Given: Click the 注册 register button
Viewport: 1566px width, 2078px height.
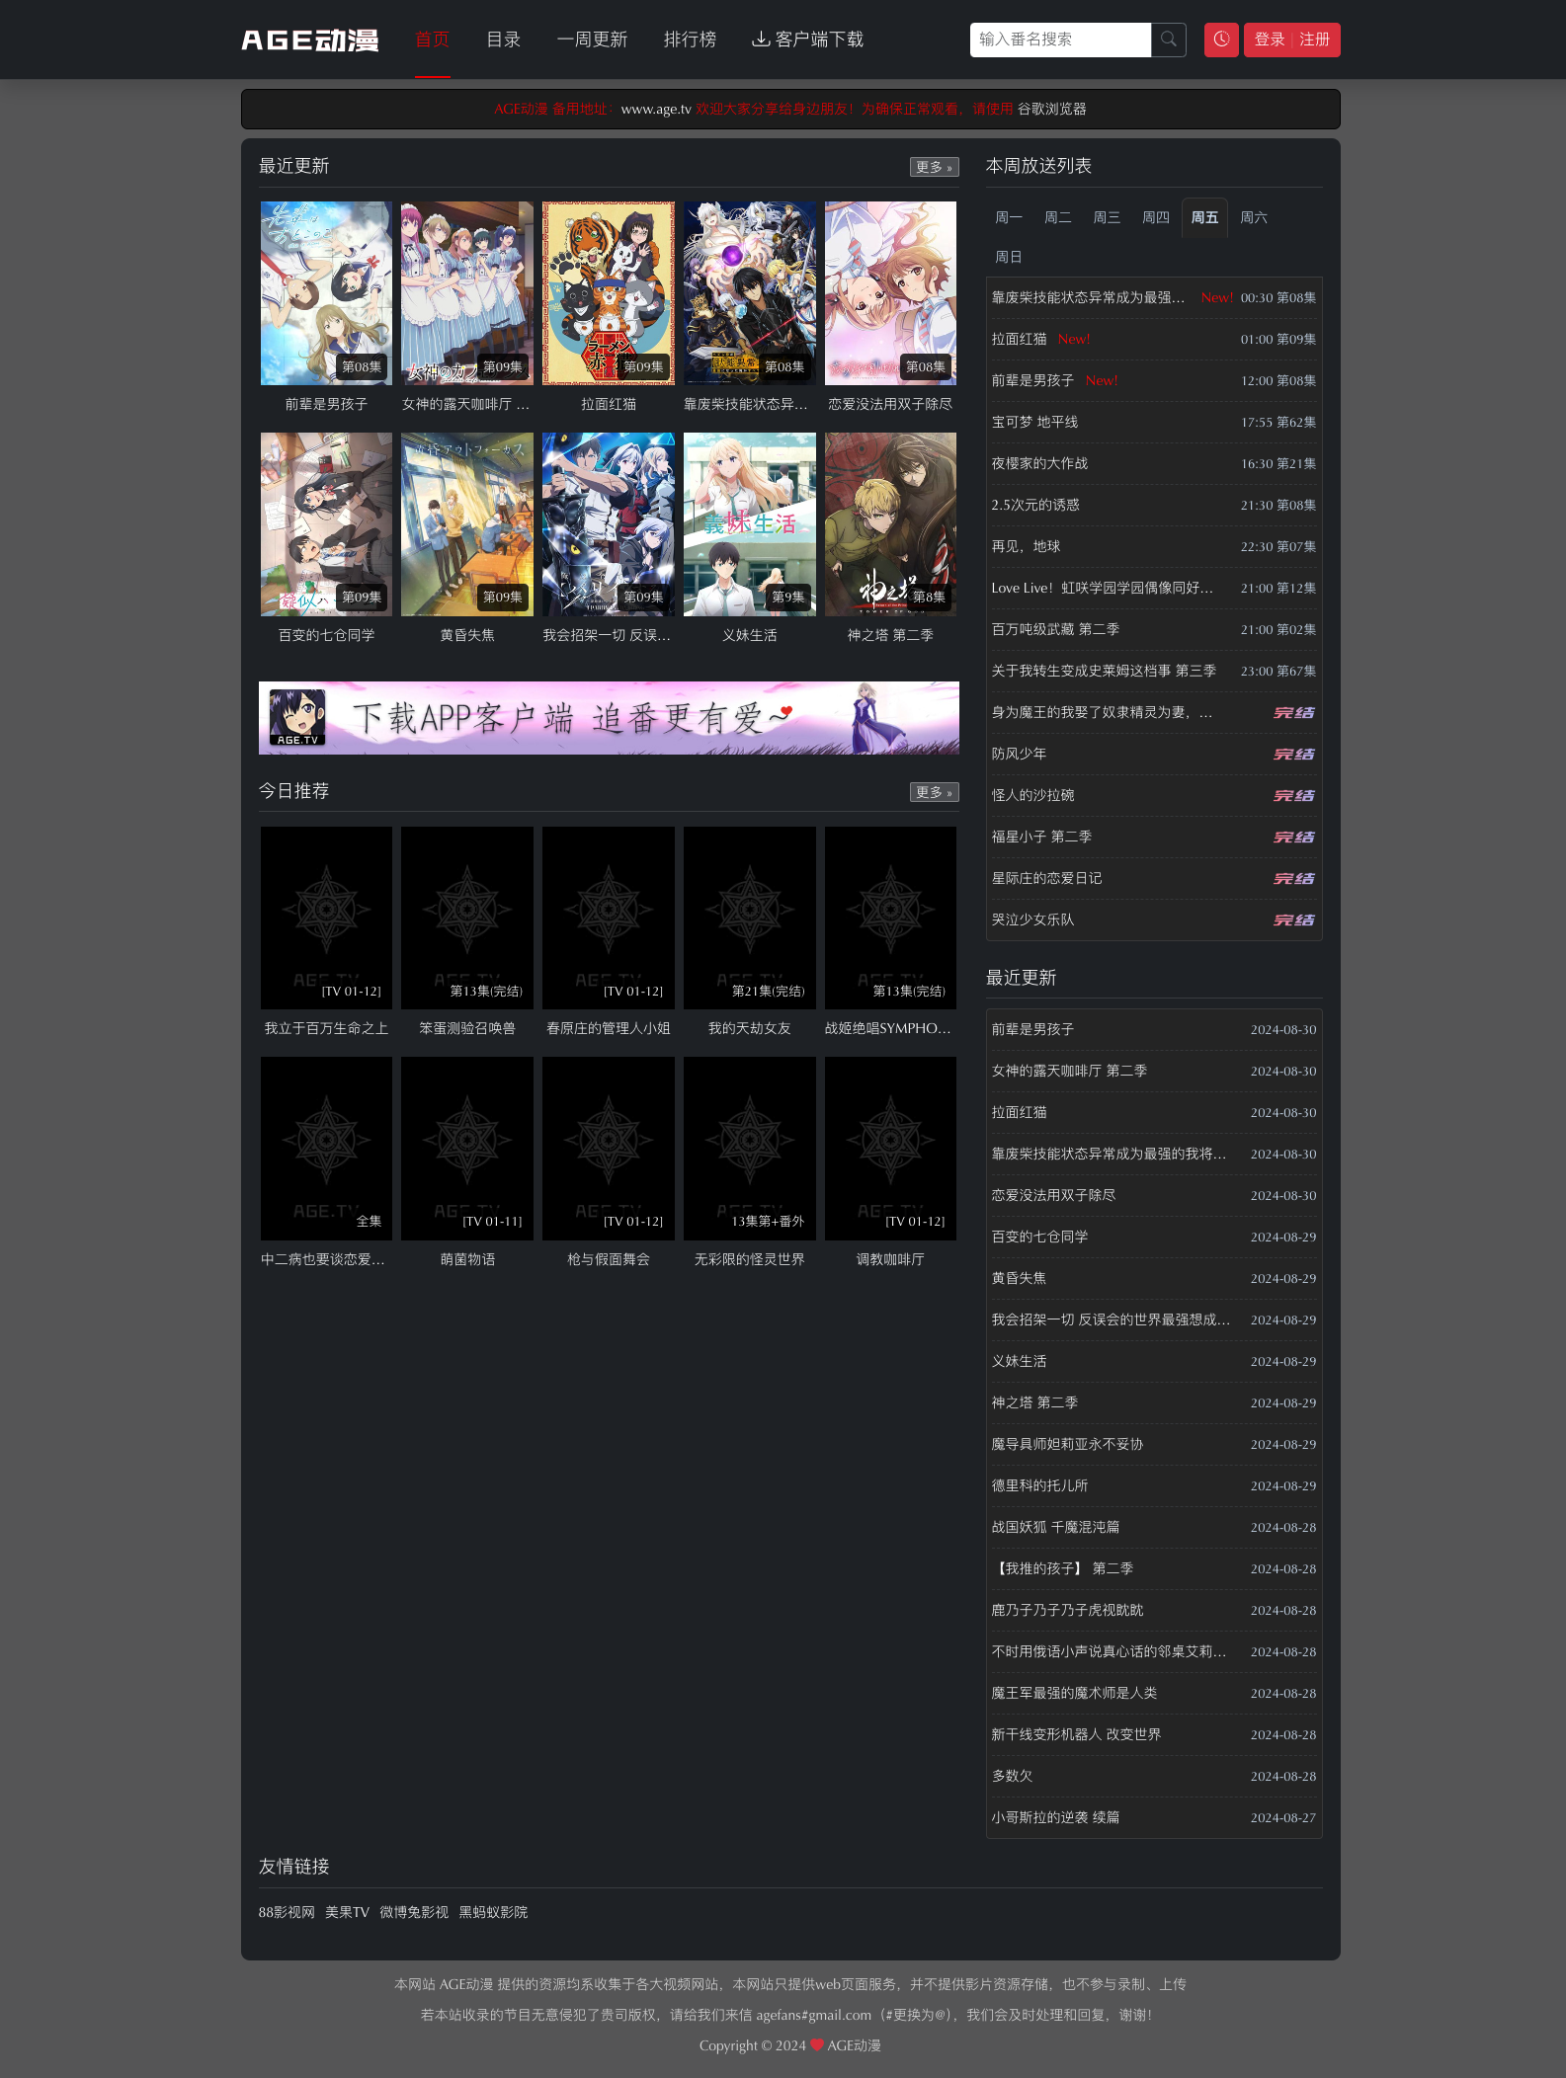Looking at the screenshot, I should [x=1314, y=40].
